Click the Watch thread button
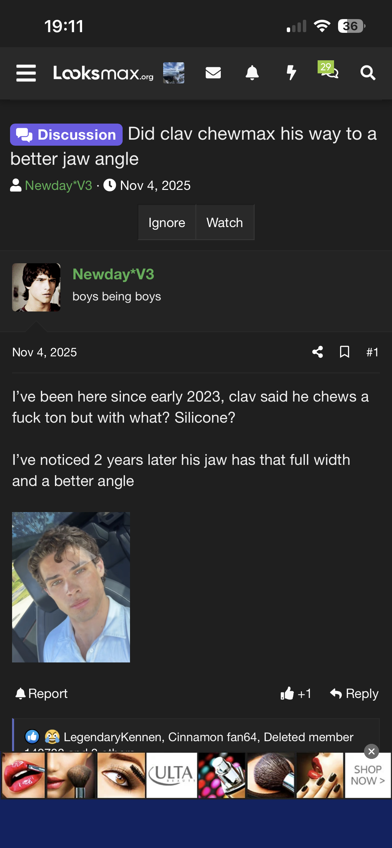392x848 pixels. 225,223
